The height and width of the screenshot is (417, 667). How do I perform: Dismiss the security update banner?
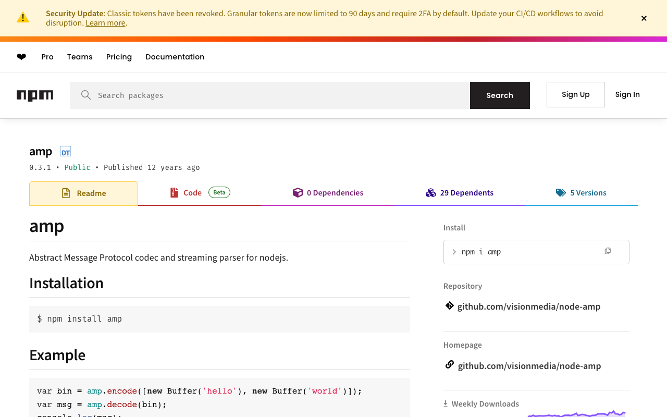(x=644, y=18)
